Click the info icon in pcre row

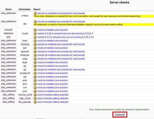point(35,81)
